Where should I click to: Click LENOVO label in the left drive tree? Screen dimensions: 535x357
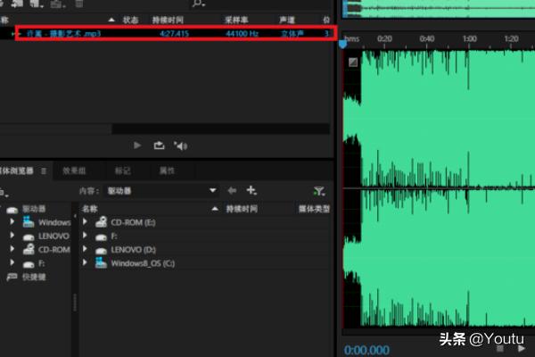(53, 236)
